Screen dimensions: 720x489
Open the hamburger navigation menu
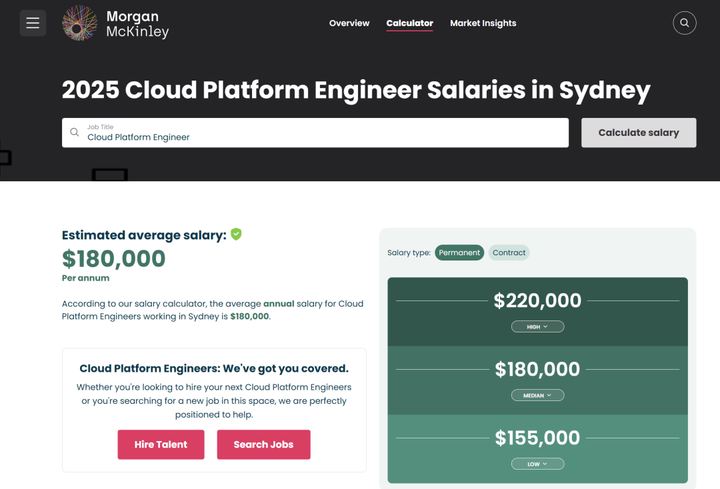(33, 23)
